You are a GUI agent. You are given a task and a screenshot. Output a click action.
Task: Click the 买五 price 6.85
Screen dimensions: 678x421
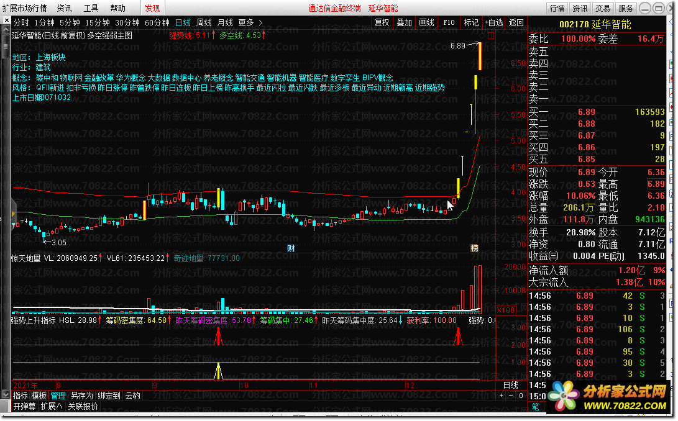586,159
